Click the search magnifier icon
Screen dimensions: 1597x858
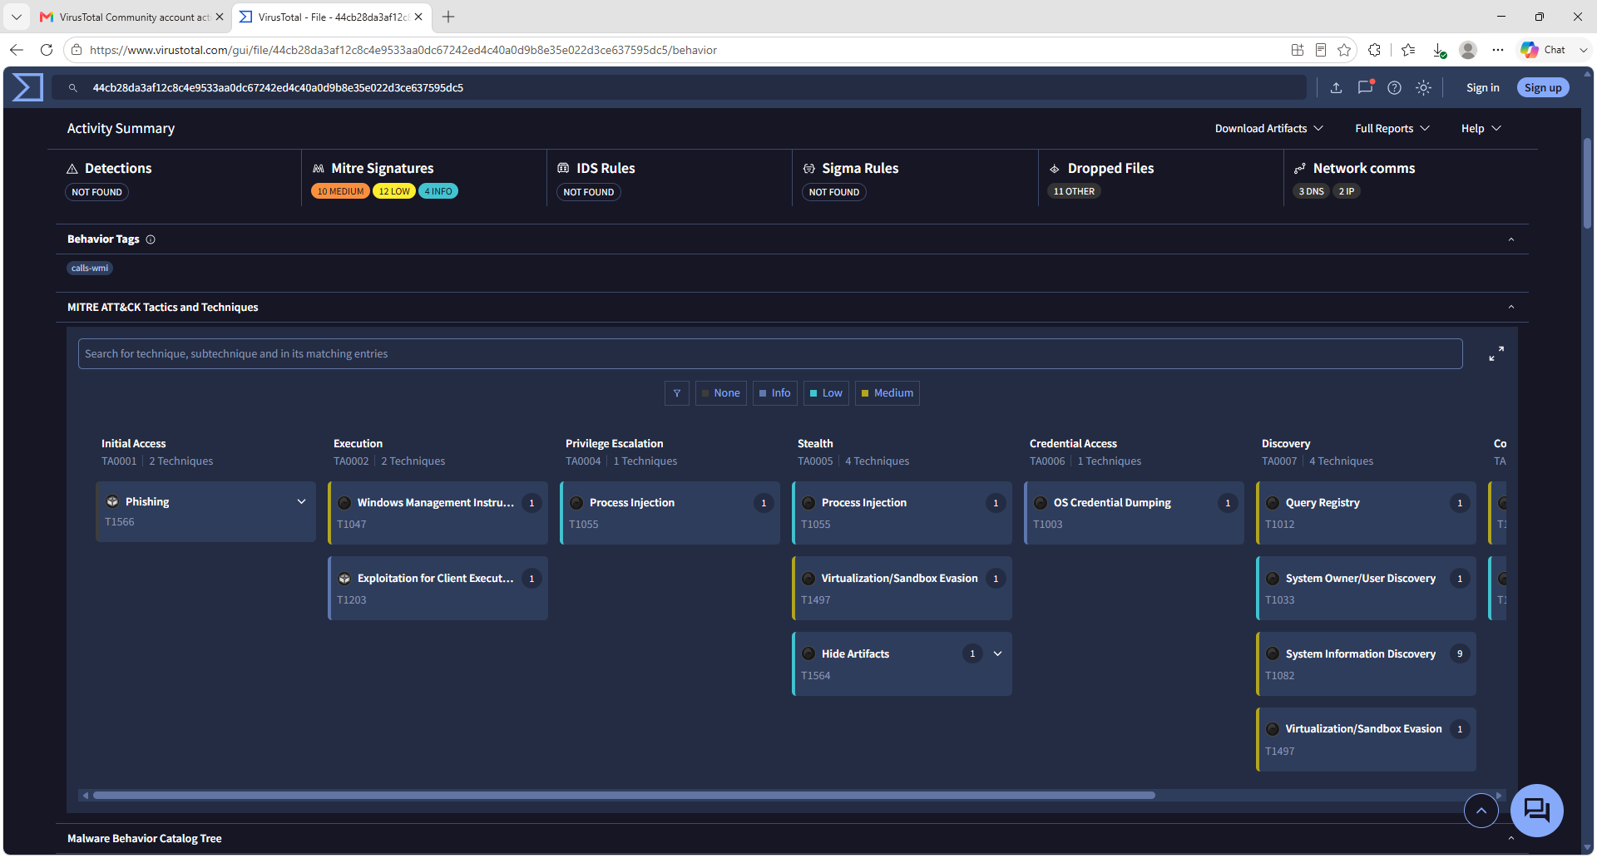[x=73, y=88]
